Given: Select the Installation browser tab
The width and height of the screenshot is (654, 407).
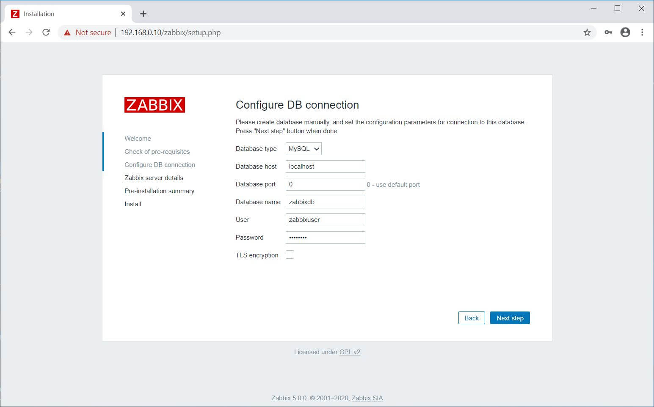Looking at the screenshot, I should [68, 14].
